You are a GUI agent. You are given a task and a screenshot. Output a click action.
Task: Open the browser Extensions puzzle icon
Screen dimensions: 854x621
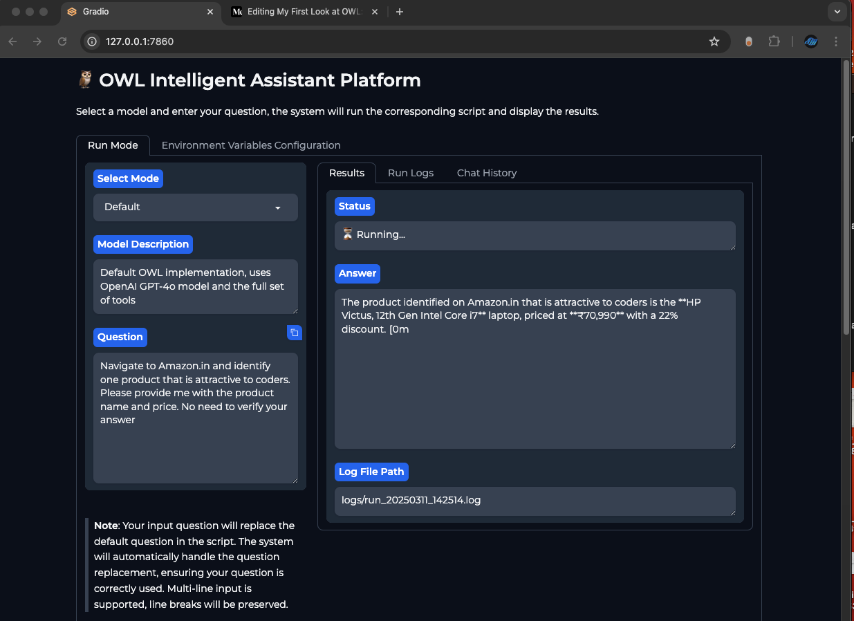774,41
